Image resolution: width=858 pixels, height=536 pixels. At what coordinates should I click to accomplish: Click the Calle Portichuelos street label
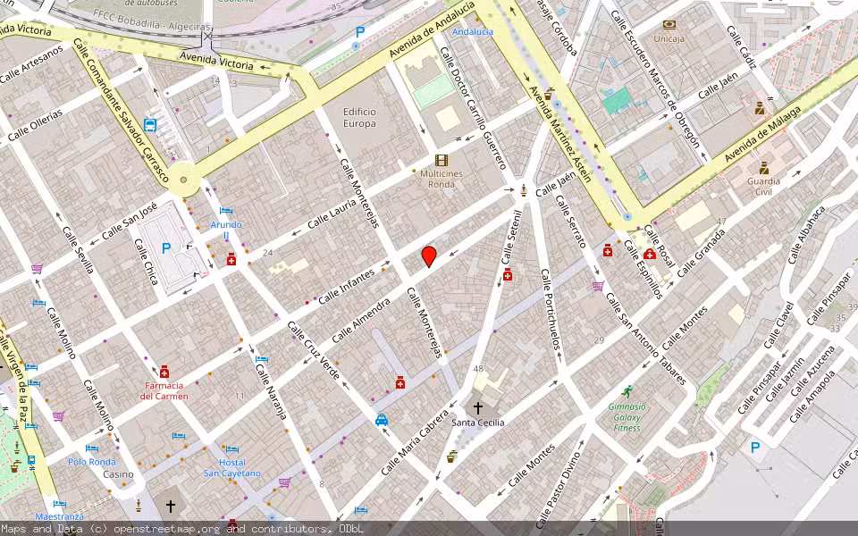pos(551,309)
